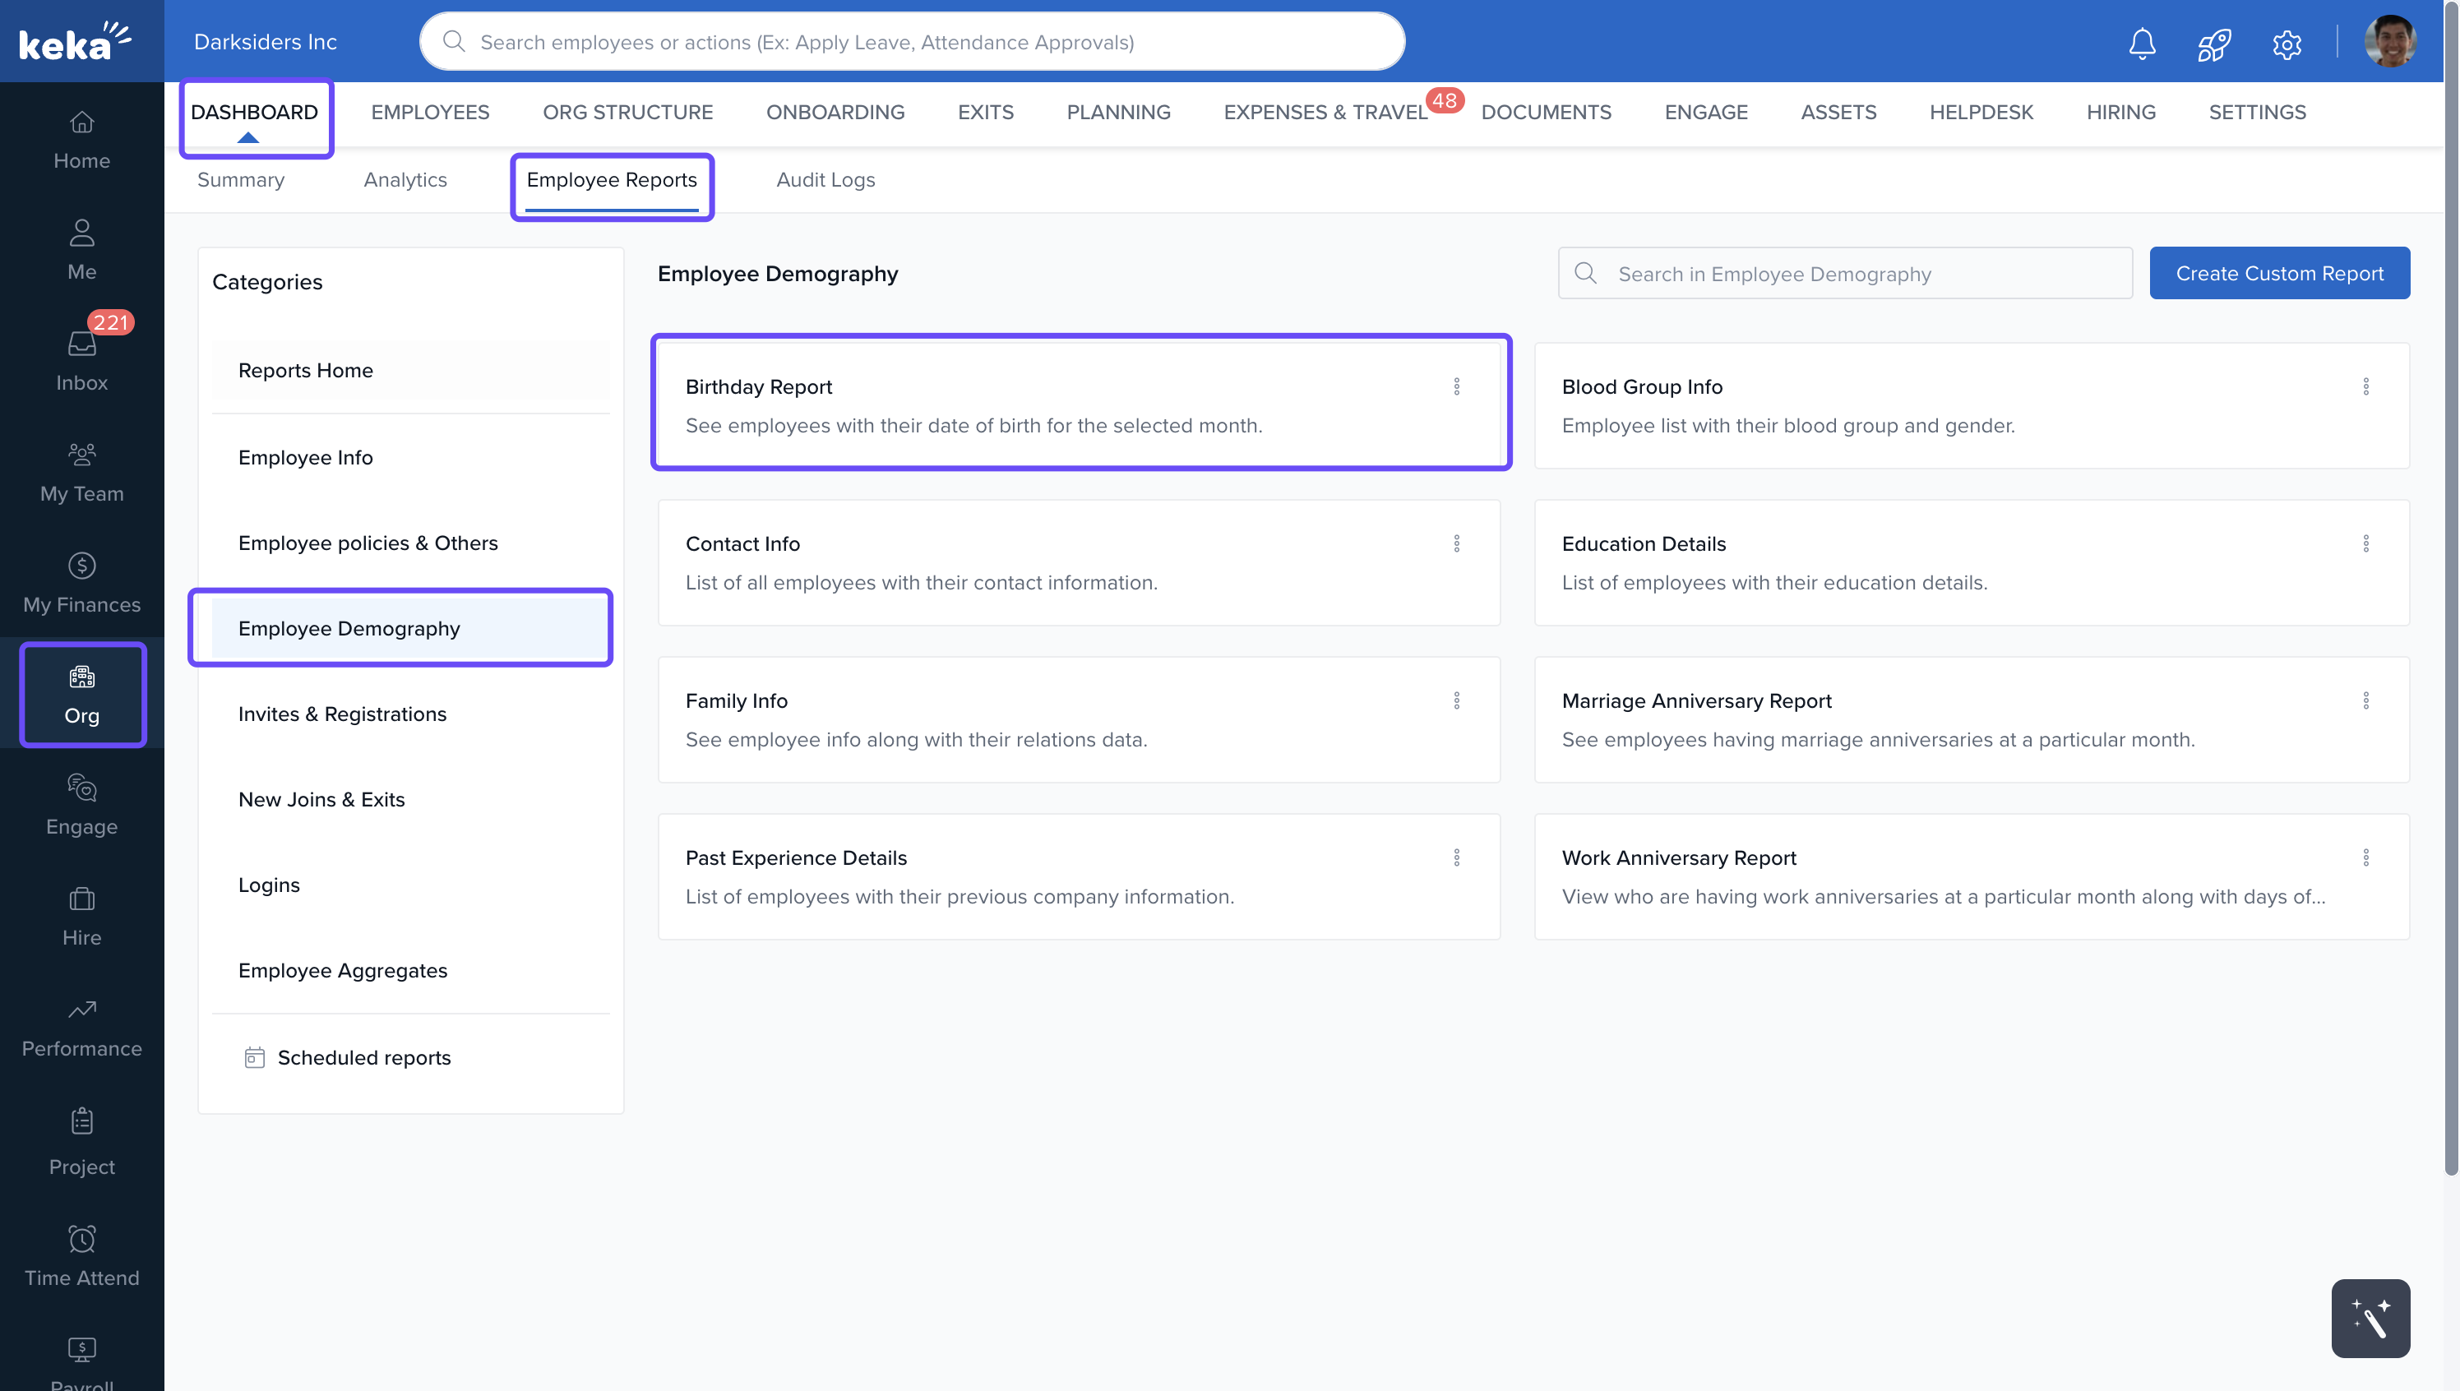Screen dimensions: 2460x1391
Task: Open the notifications bell icon
Action: [2142, 43]
